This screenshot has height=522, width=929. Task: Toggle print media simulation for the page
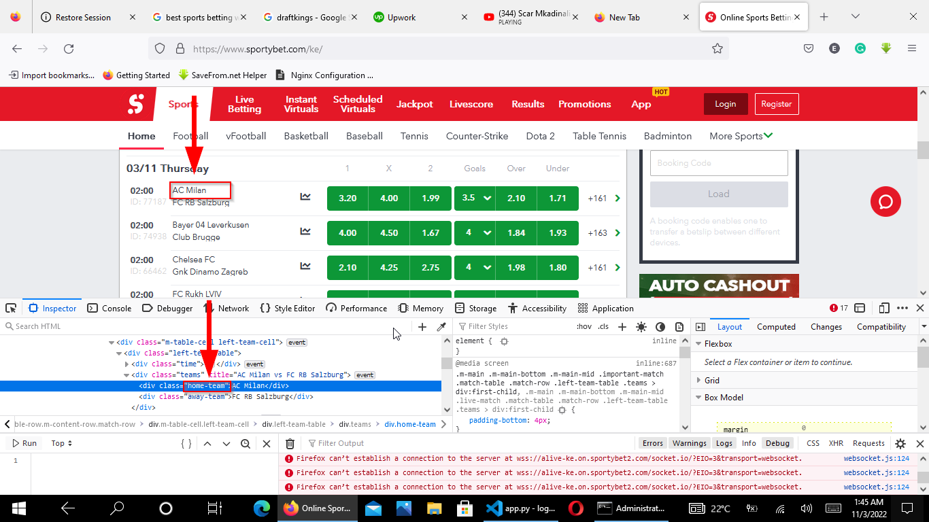[x=679, y=327]
